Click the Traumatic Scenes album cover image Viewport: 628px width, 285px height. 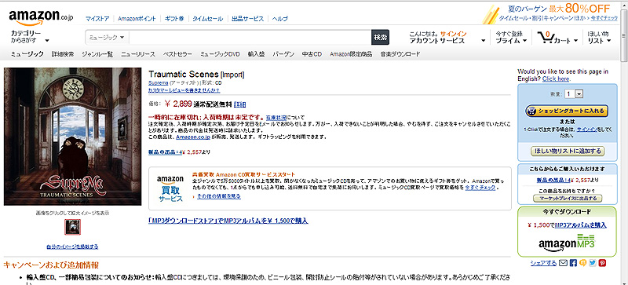(x=72, y=137)
